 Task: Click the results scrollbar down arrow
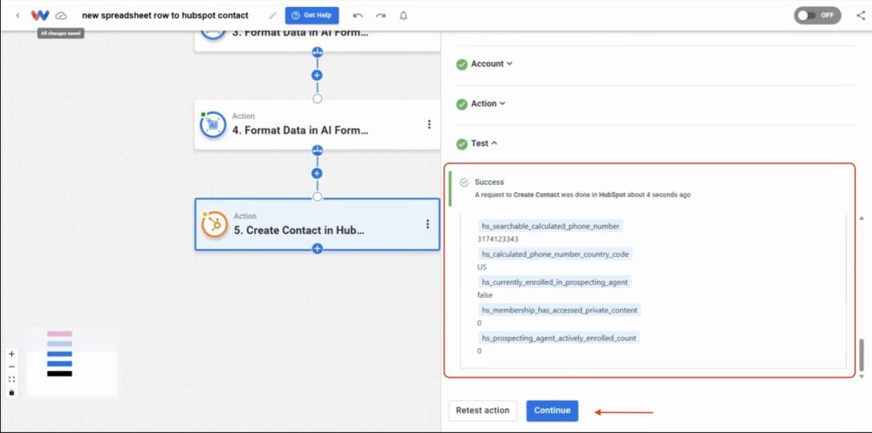(862, 376)
